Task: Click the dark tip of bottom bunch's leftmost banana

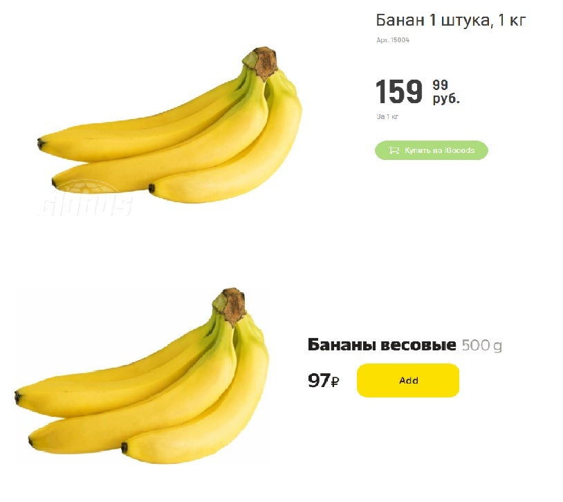Action: (x=17, y=397)
